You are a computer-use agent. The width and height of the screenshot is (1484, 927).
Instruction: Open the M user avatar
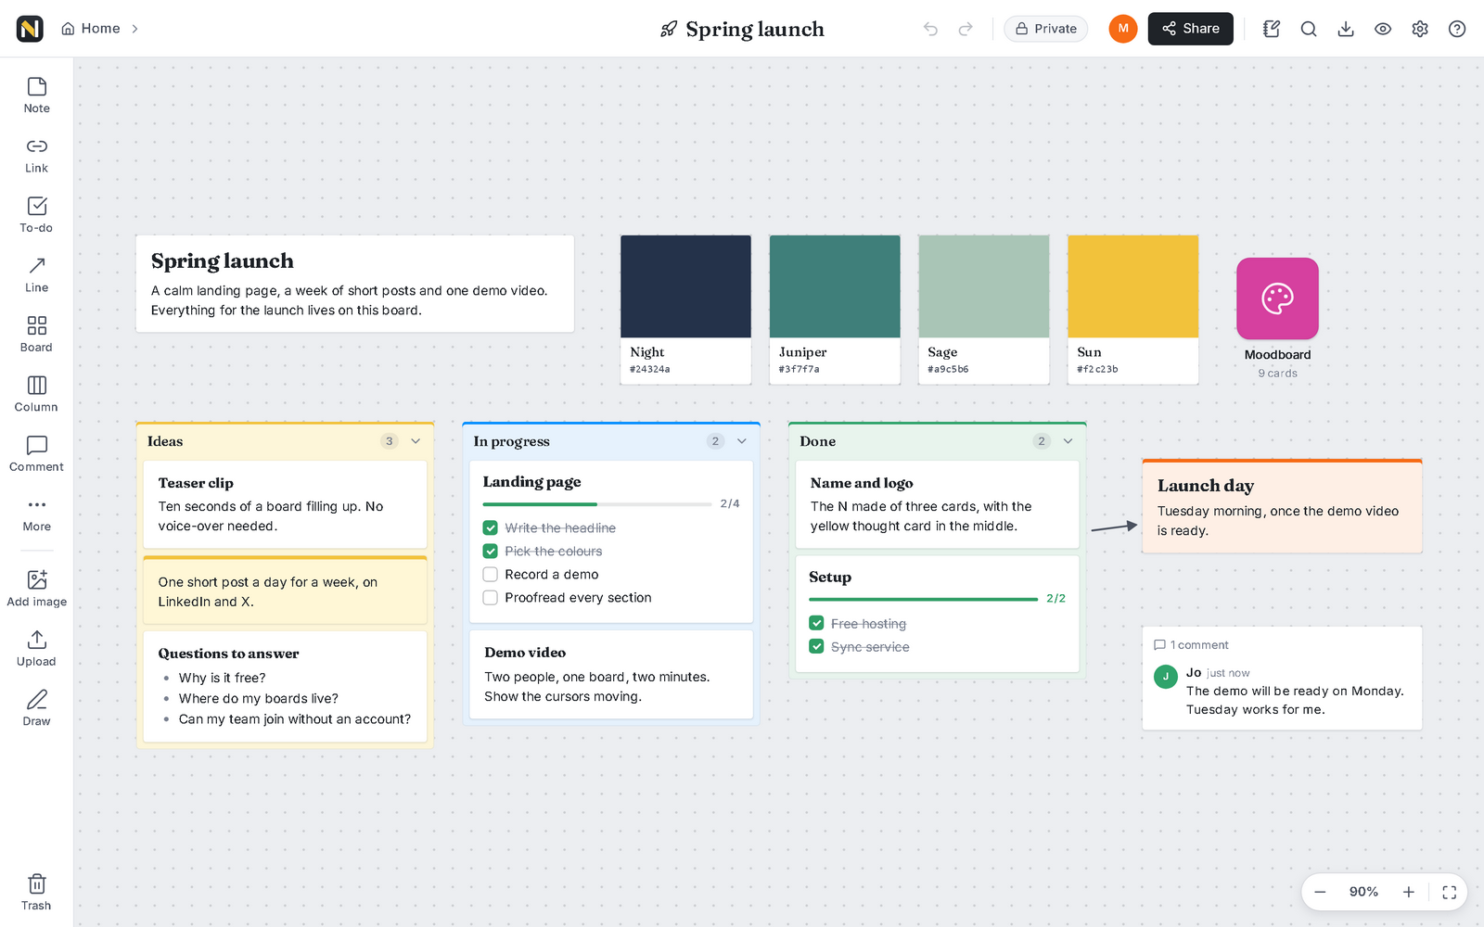[x=1123, y=29]
